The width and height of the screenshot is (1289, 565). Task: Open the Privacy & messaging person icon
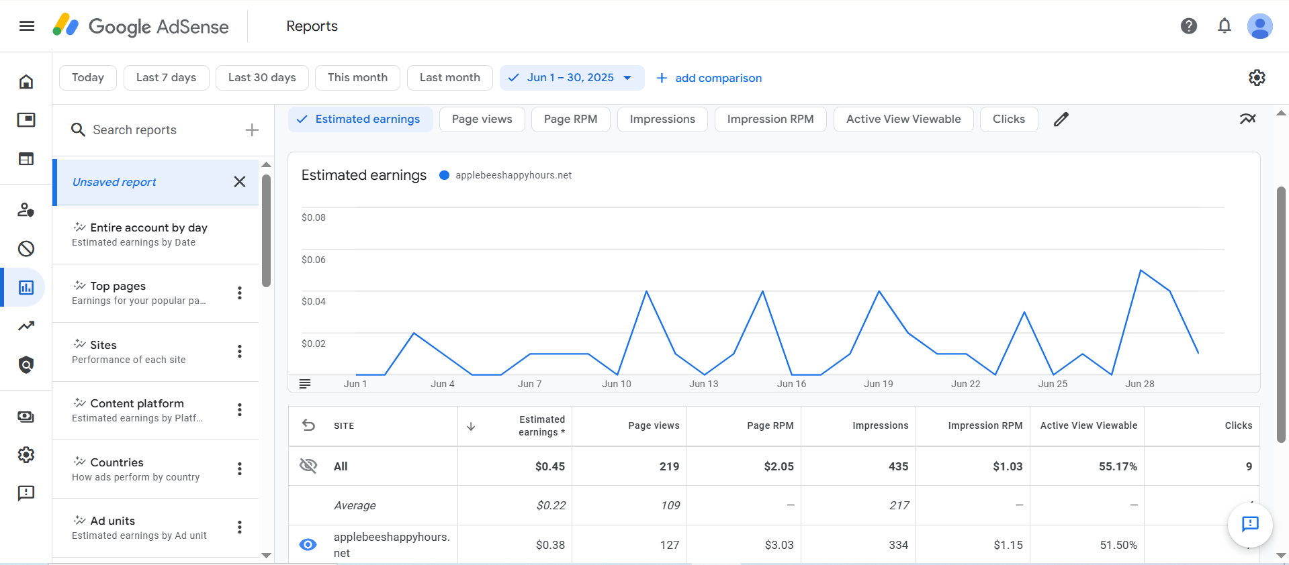(x=26, y=210)
